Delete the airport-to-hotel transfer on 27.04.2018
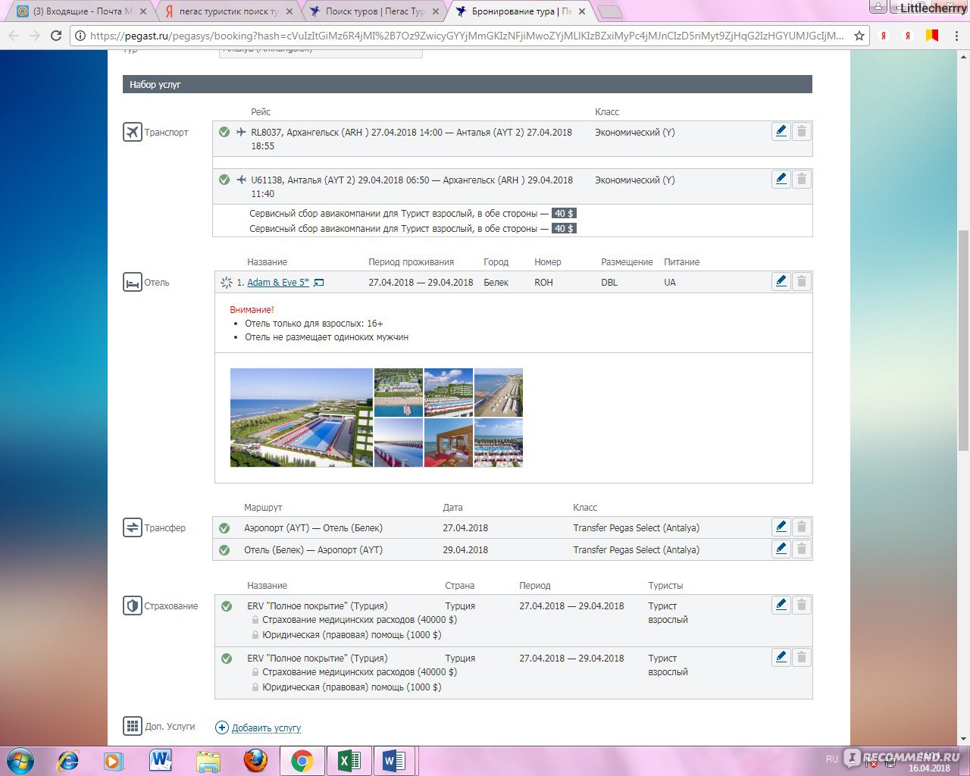Image resolution: width=970 pixels, height=776 pixels. click(x=801, y=527)
